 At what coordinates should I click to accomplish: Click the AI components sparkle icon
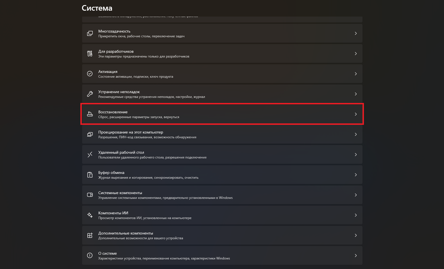[90, 215]
